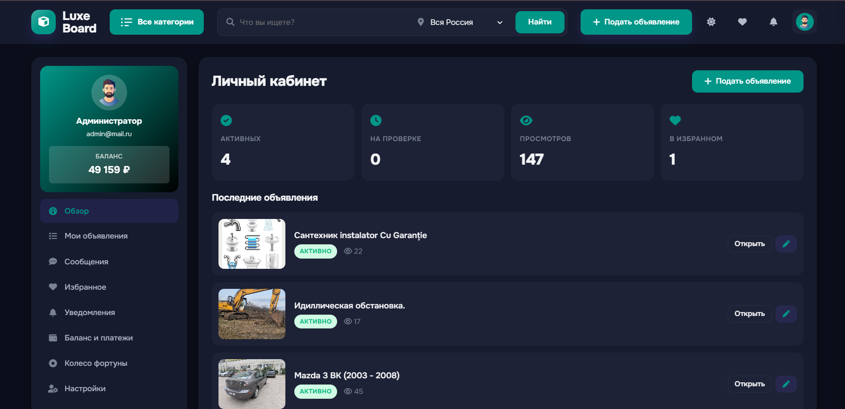Click the Просмотров eye icon

click(x=526, y=120)
